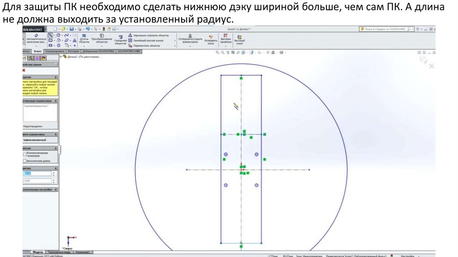Click the Rebuild traffic light icon

click(104, 29)
